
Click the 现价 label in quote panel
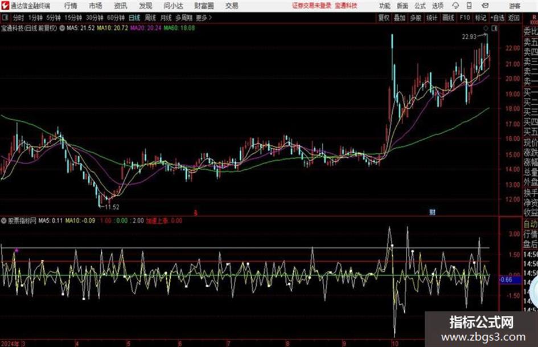coord(531,142)
